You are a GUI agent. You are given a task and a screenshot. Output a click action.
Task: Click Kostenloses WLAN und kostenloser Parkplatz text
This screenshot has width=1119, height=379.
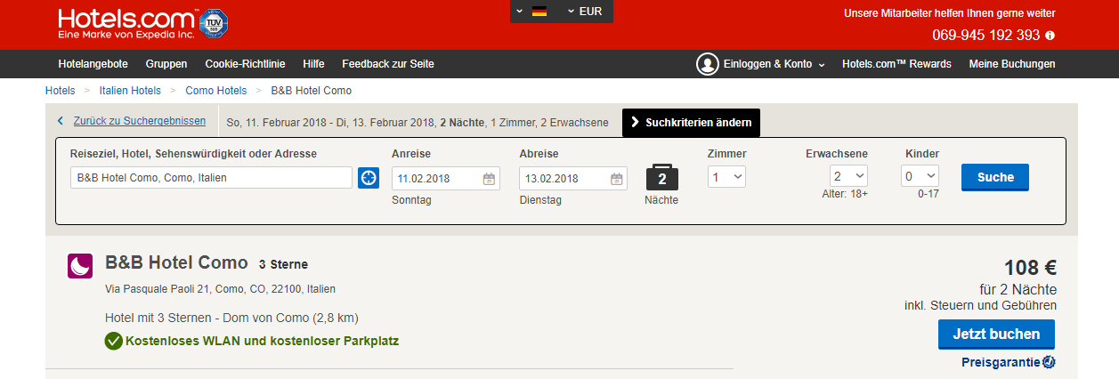pyautogui.click(x=263, y=341)
